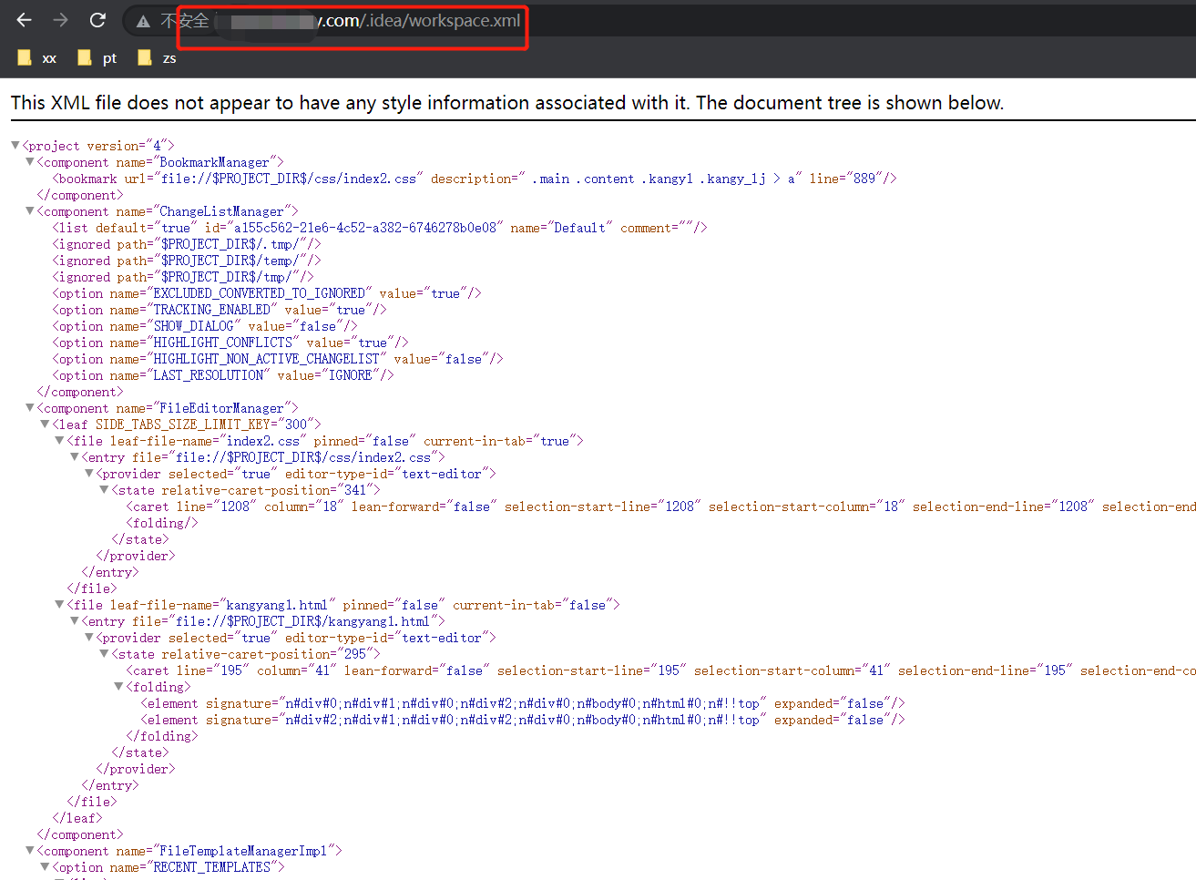Collapse the BookmarkManager component node
Screen dimensions: 1196x880
(x=30, y=161)
